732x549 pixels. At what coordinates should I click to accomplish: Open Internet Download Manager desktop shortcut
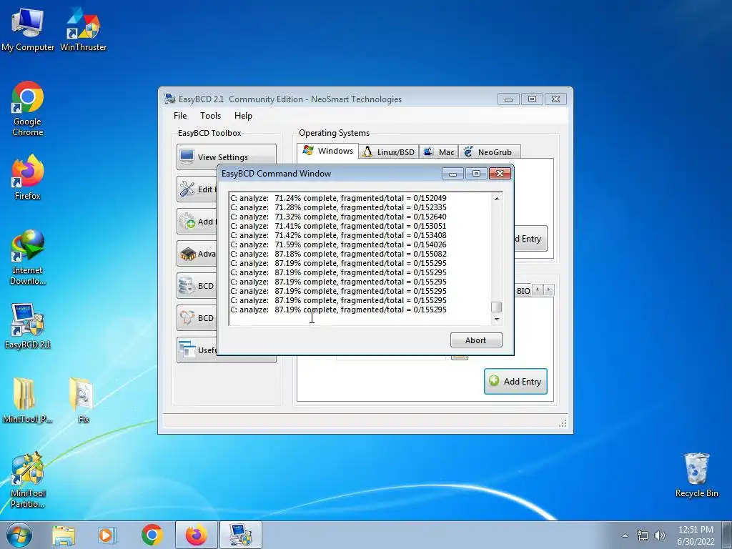point(28,257)
